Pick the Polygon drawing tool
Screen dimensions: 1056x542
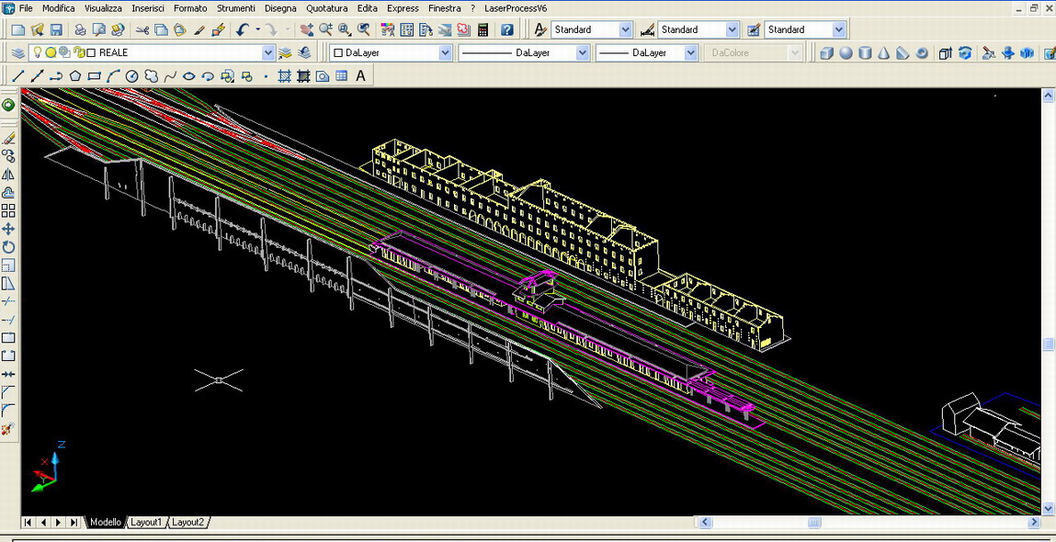click(75, 76)
